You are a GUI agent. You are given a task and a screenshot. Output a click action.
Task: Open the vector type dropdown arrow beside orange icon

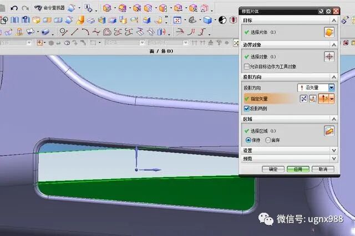point(332,99)
